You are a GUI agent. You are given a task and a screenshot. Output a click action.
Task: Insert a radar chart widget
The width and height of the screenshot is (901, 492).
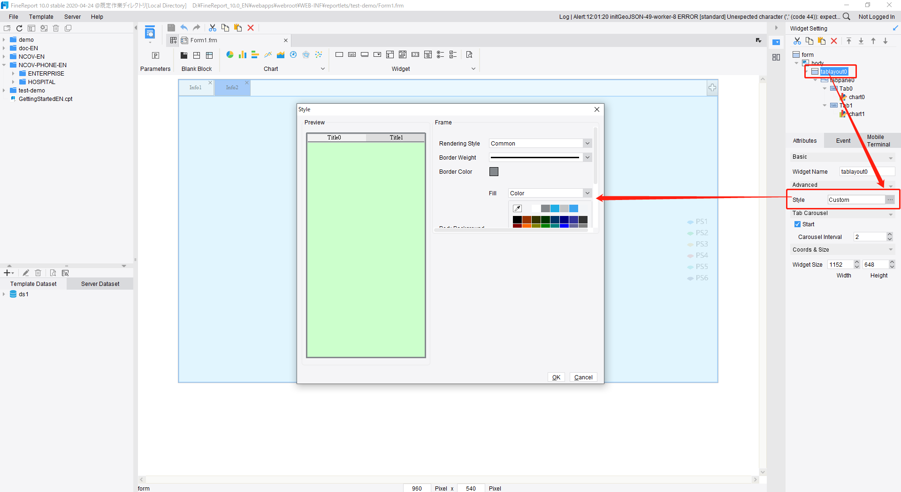(306, 54)
